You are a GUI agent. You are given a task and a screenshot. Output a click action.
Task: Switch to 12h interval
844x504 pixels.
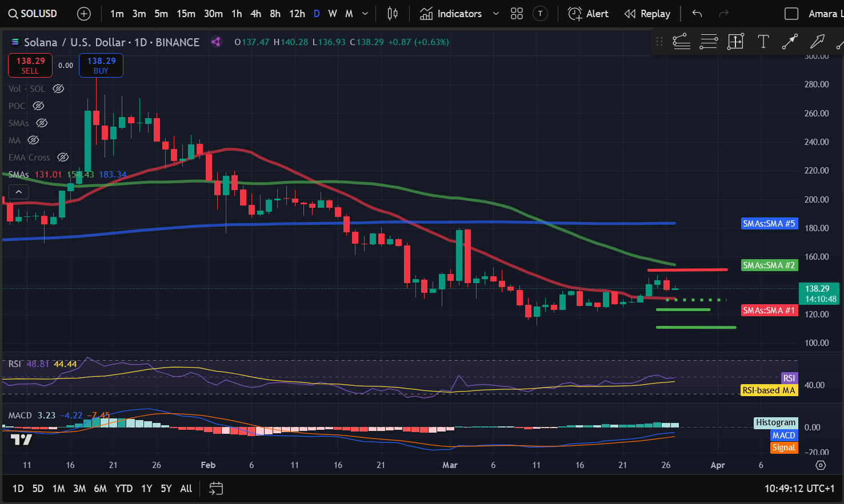tap(297, 14)
